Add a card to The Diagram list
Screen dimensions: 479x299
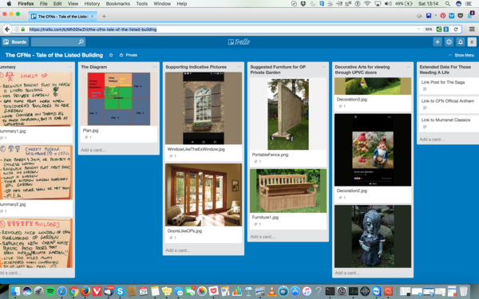(x=93, y=150)
